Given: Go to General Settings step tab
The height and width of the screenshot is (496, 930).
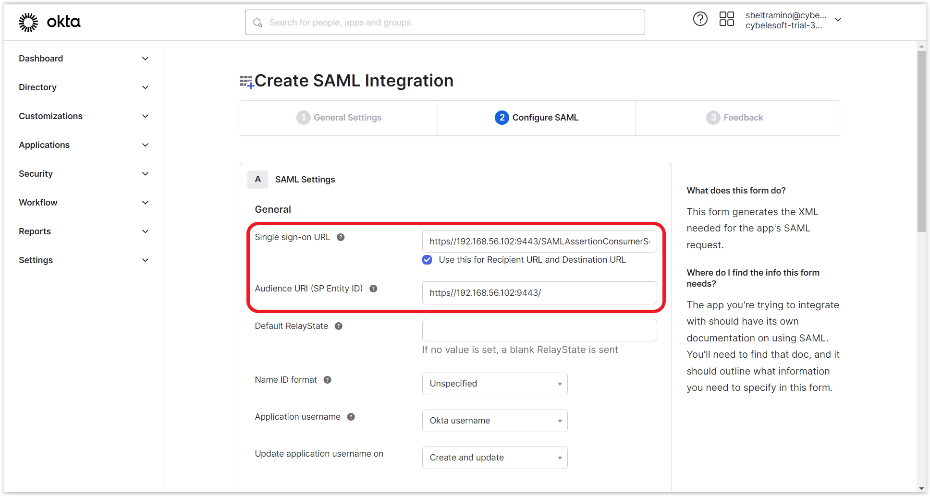Looking at the screenshot, I should [x=339, y=118].
